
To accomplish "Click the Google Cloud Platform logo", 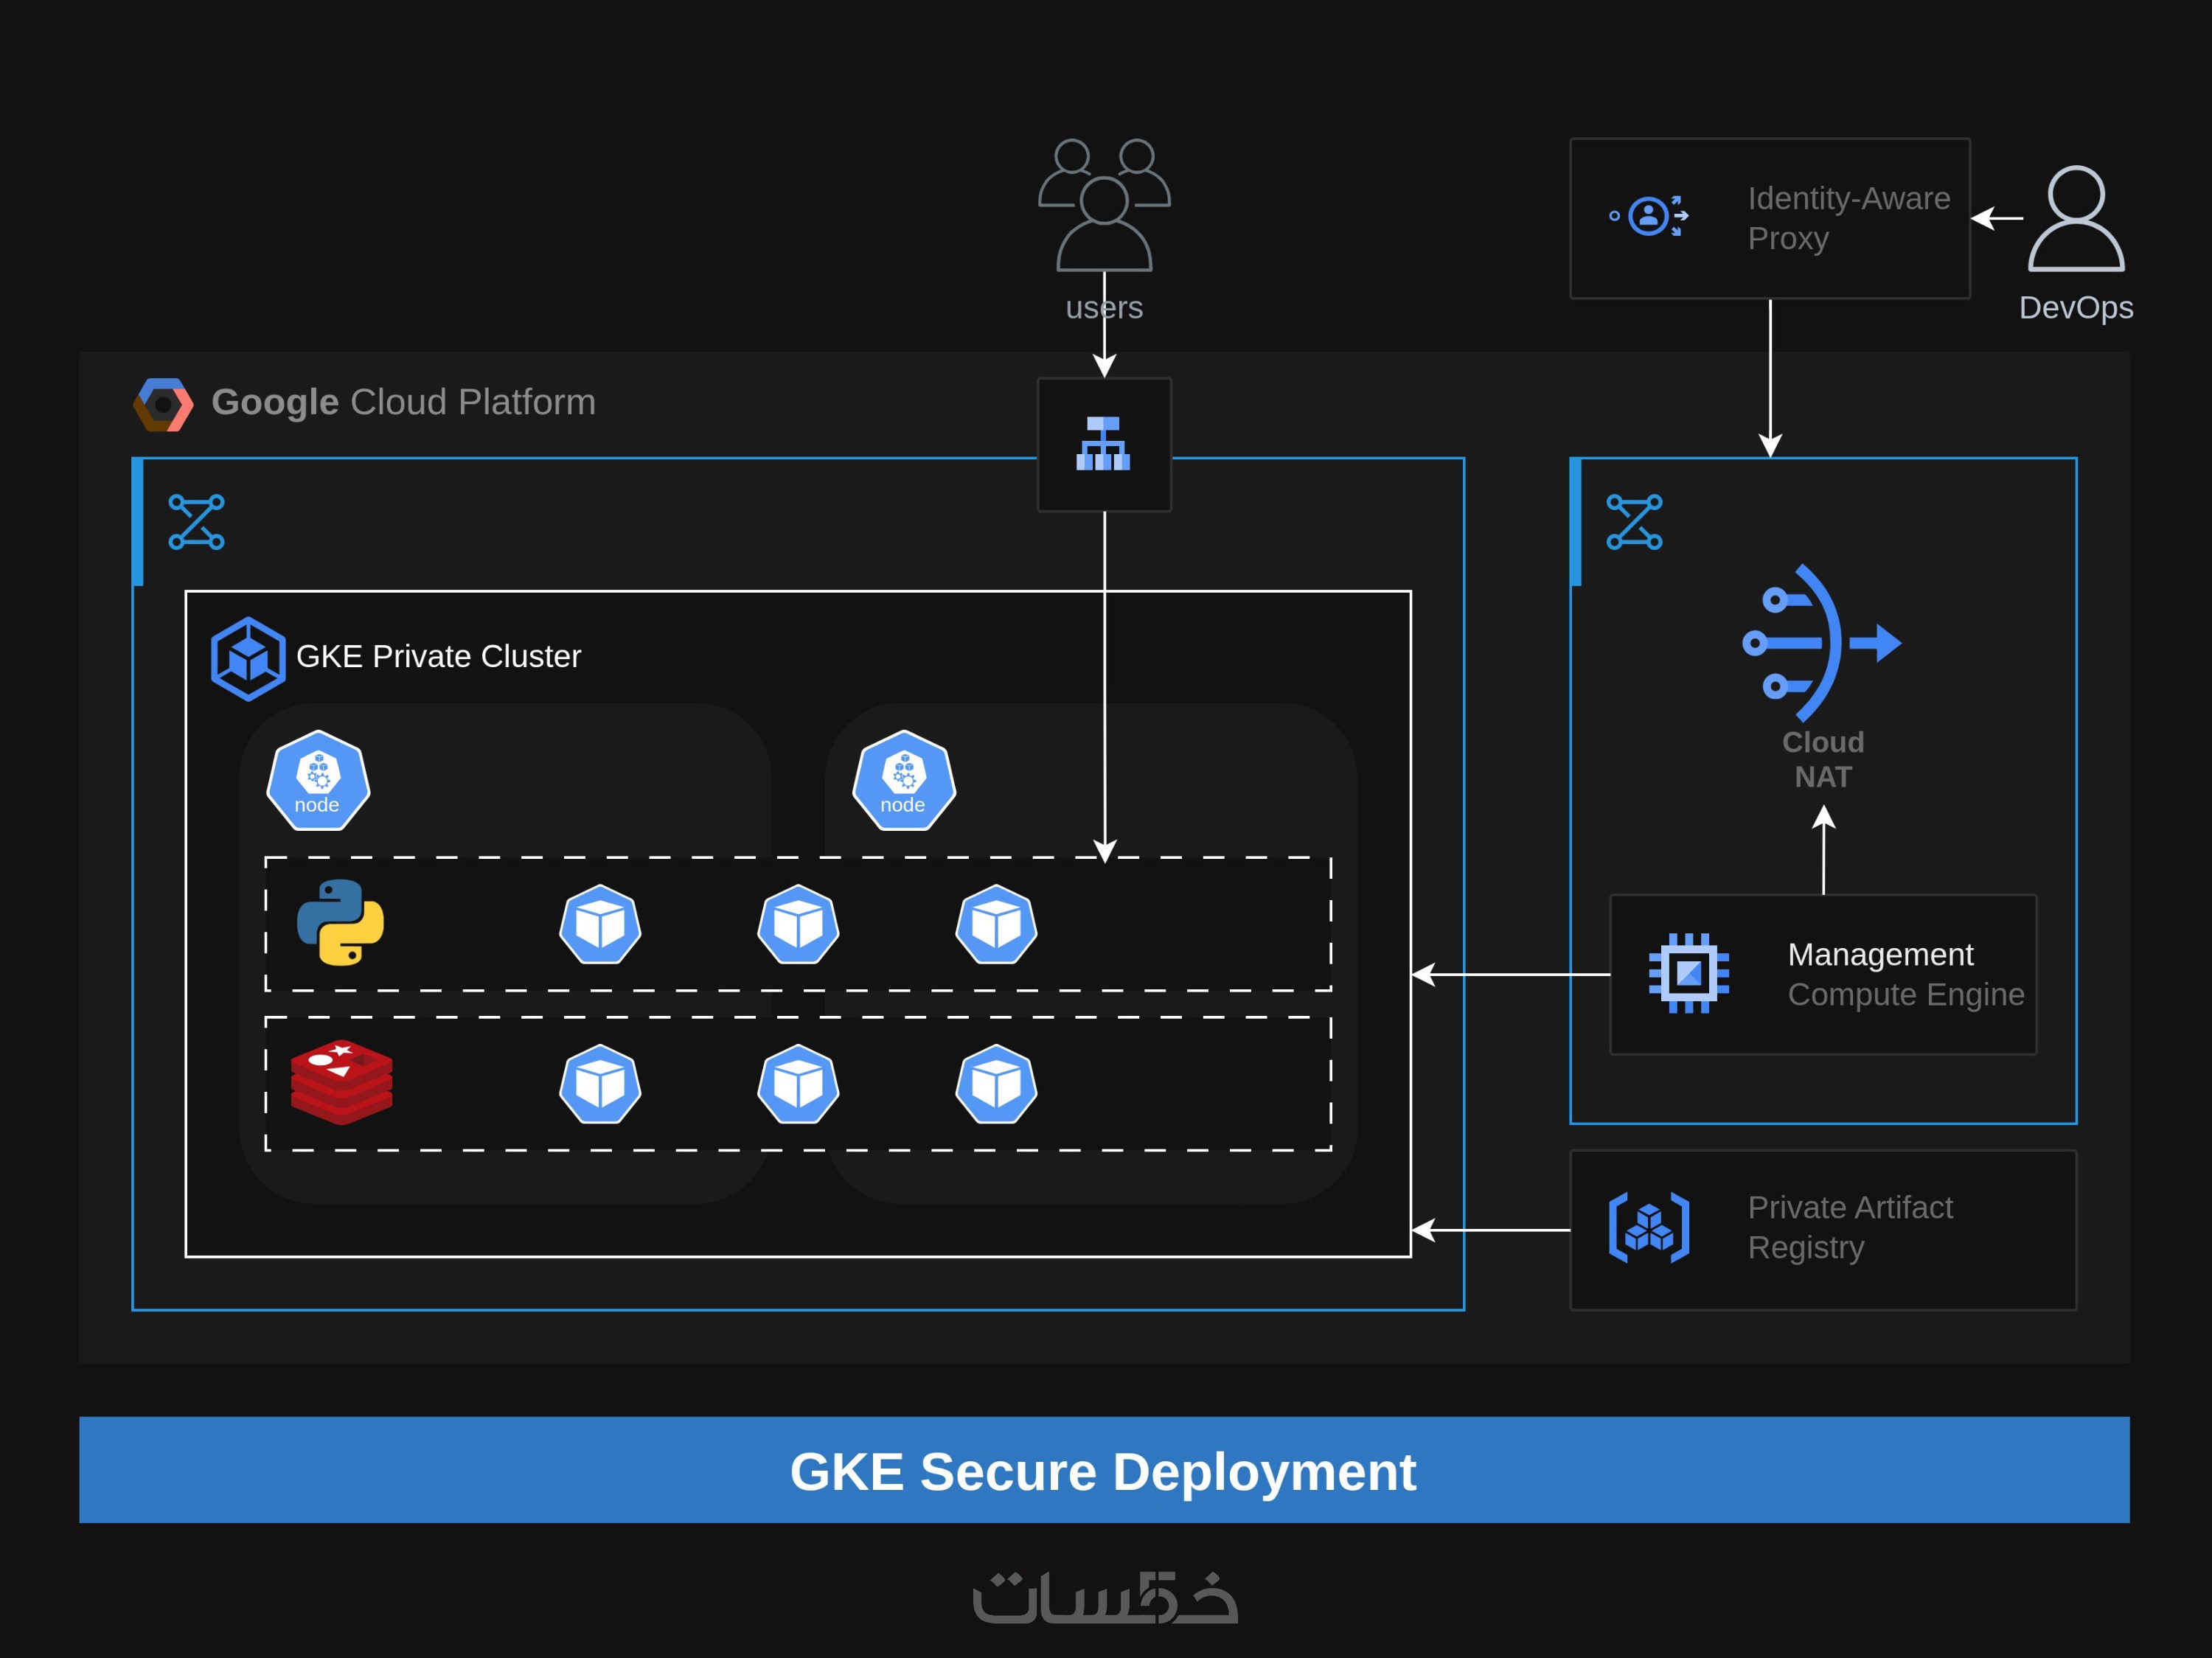I will coord(163,404).
